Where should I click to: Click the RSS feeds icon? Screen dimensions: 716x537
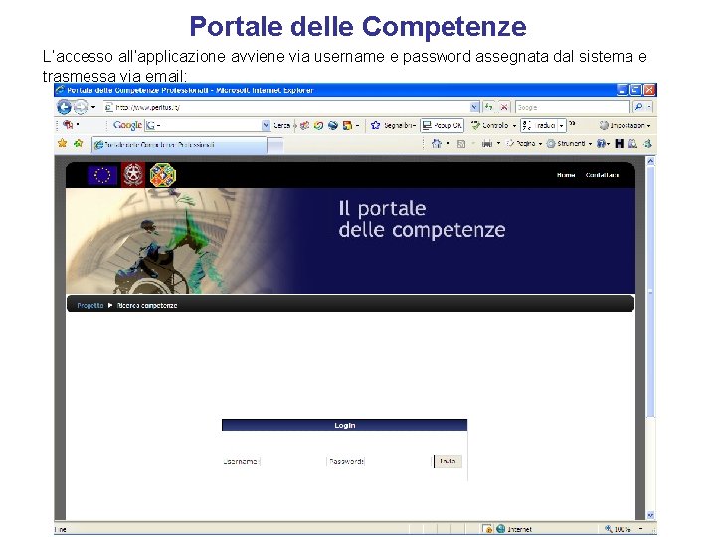pyautogui.click(x=461, y=144)
